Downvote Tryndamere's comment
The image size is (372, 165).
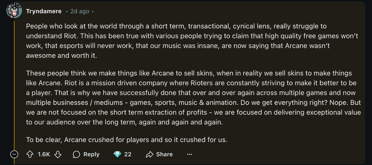tap(58, 155)
